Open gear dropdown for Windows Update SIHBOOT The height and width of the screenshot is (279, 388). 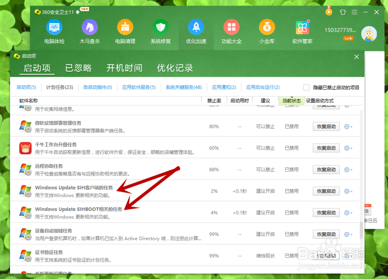pyautogui.click(x=348, y=212)
